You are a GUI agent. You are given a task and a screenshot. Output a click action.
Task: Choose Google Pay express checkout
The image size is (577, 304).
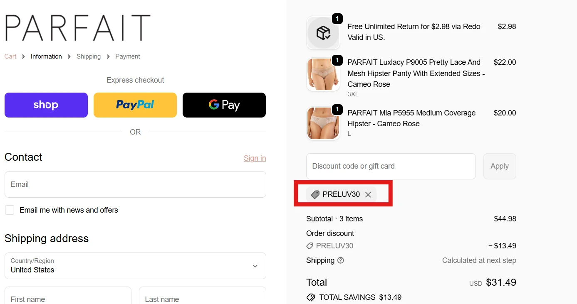point(224,105)
